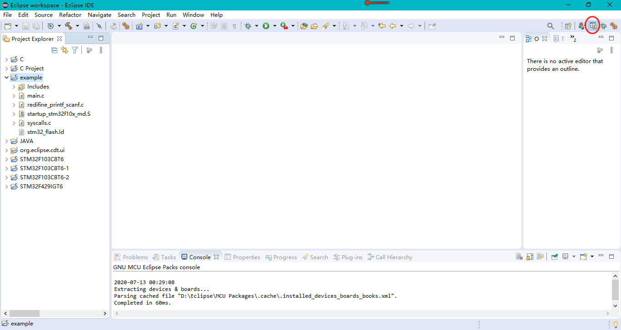Switch to the Properties tab
This screenshot has width=621, height=330.
click(x=242, y=257)
